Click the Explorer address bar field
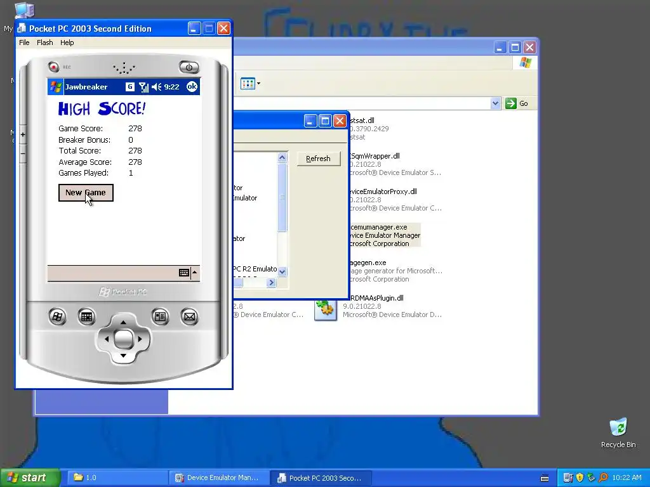Viewport: 650px width, 487px height. [366, 103]
